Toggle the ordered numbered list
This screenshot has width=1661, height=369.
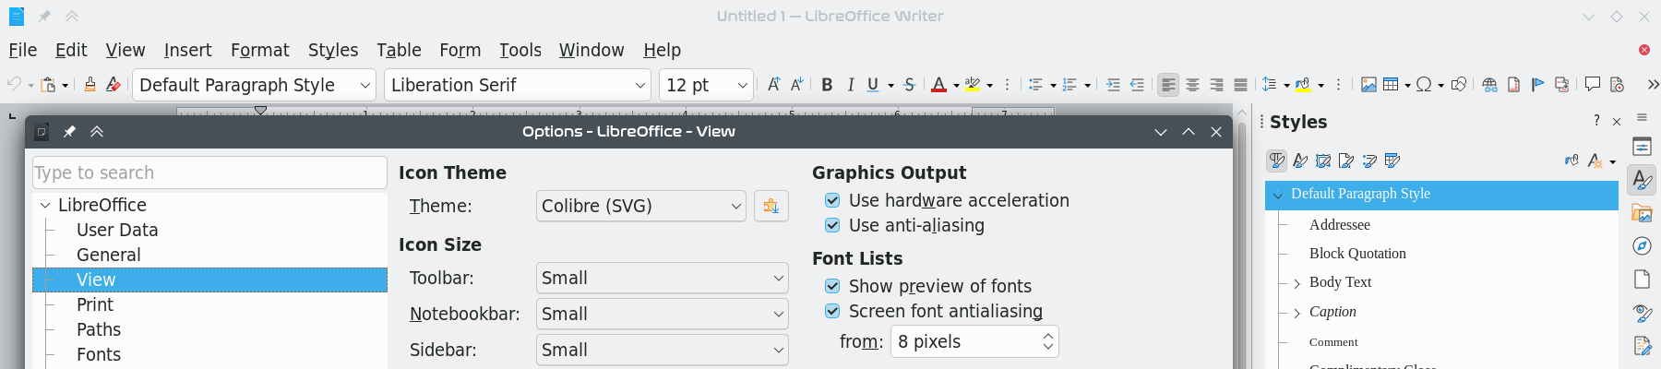(1069, 85)
